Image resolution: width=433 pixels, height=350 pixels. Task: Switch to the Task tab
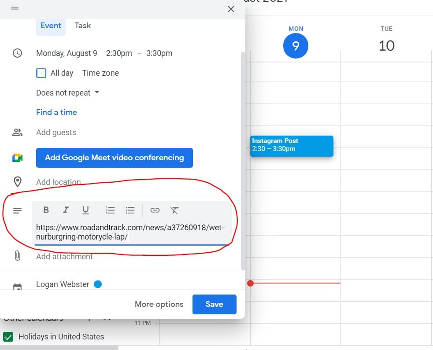coord(82,26)
